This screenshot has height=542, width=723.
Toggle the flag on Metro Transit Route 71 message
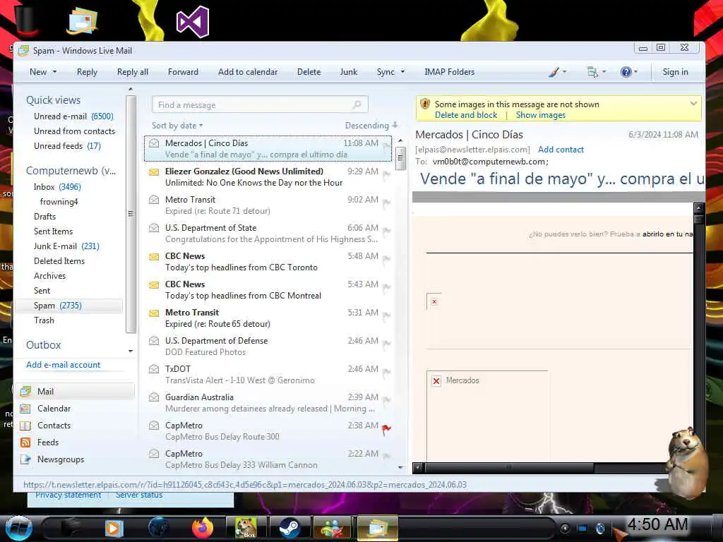[x=386, y=203]
